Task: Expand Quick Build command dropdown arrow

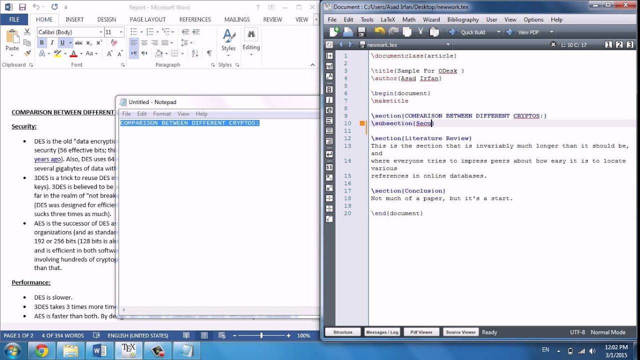Action: click(498, 32)
